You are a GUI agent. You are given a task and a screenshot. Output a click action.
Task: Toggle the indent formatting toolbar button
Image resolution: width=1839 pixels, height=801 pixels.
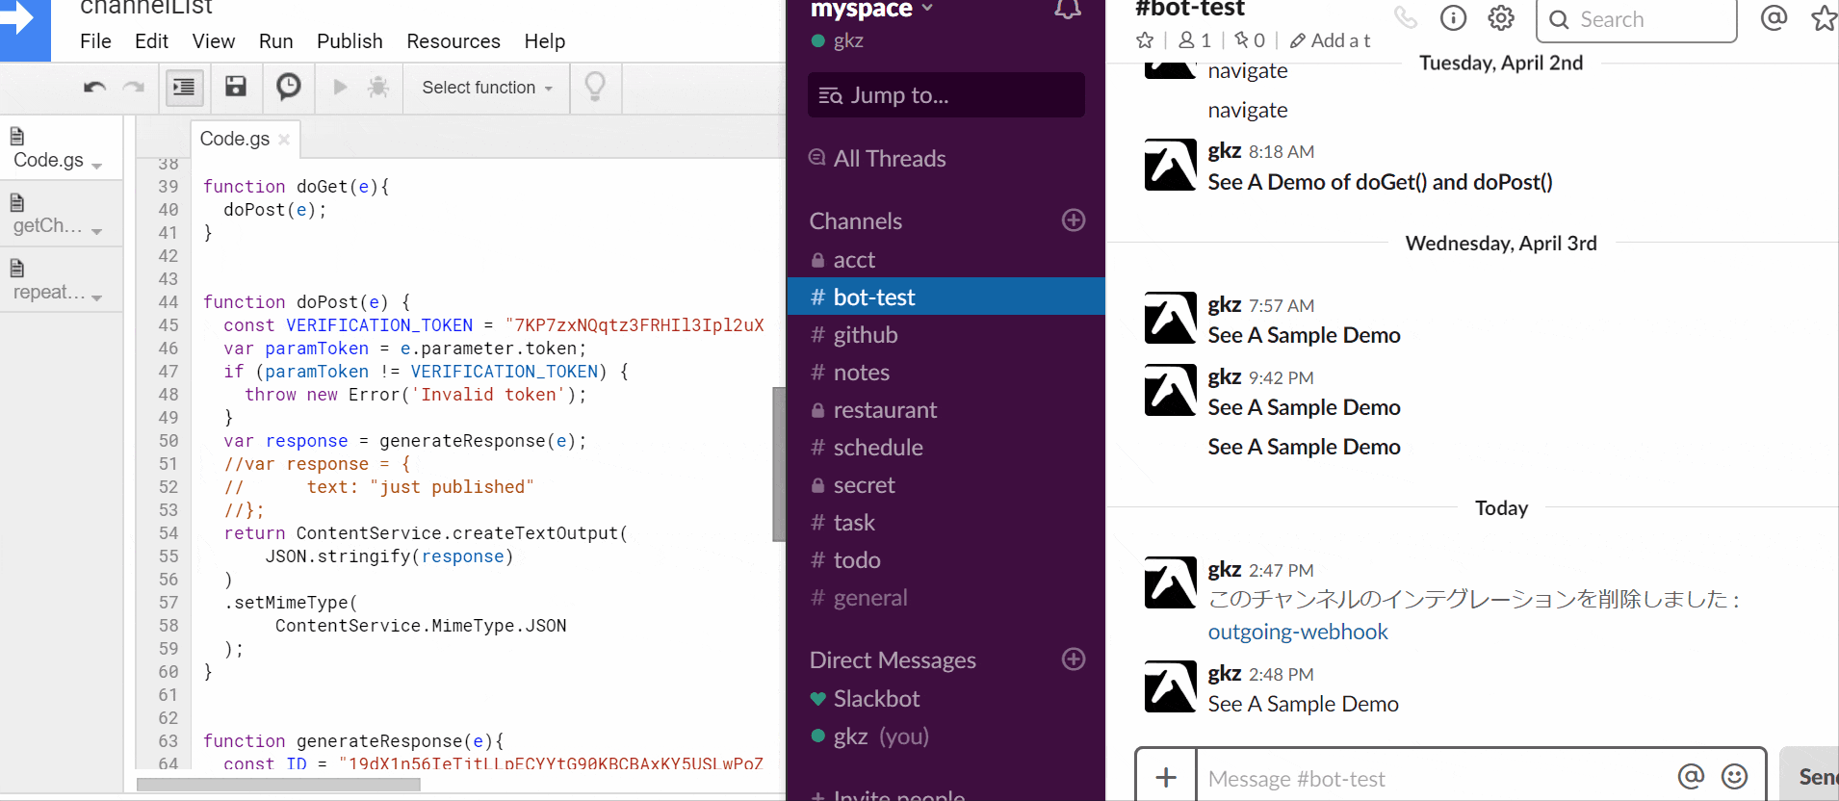pyautogui.click(x=183, y=88)
